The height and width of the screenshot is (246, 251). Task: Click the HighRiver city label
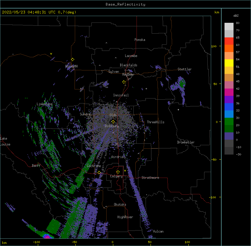click(x=125, y=217)
